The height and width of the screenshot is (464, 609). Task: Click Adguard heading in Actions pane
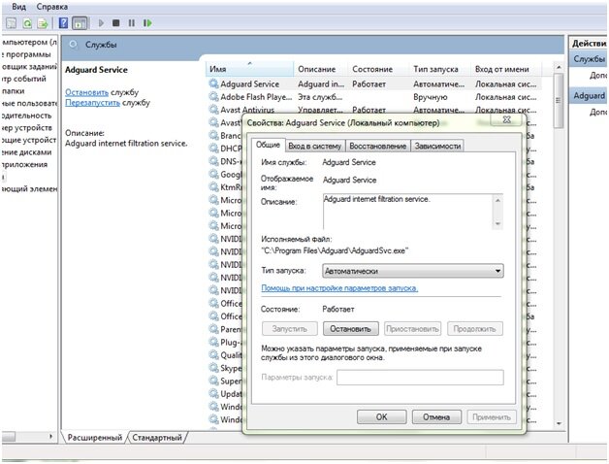589,96
